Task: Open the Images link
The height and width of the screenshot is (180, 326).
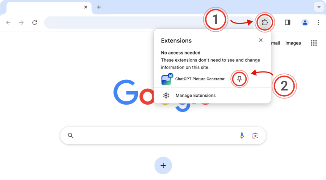Action: 293,43
